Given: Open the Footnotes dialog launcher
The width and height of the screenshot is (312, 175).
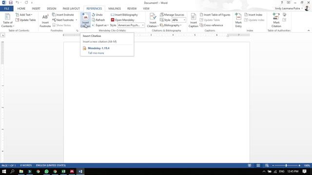Looking at the screenshot, I should coord(77,31).
